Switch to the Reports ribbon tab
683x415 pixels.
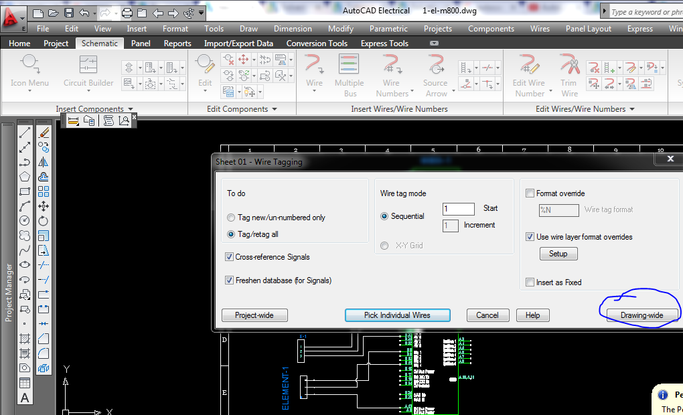177,44
